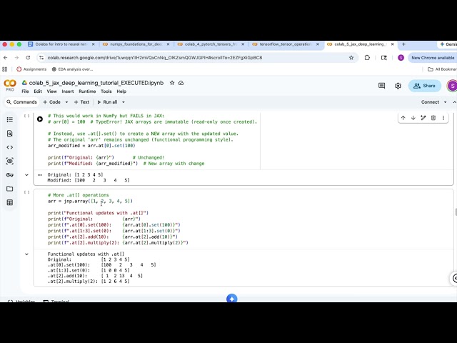
Task: Open find and replace sidebar icon
Action: click(9, 134)
